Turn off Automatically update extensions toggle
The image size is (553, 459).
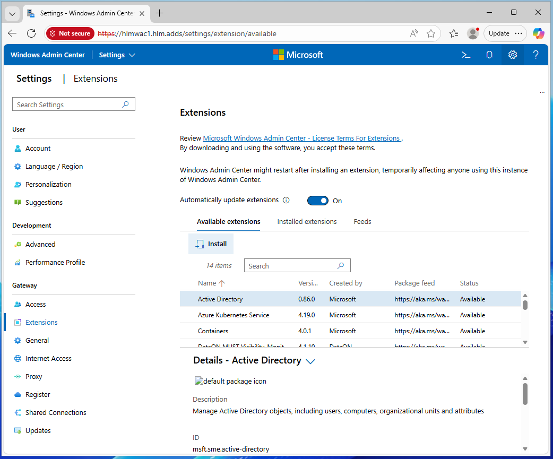point(318,201)
